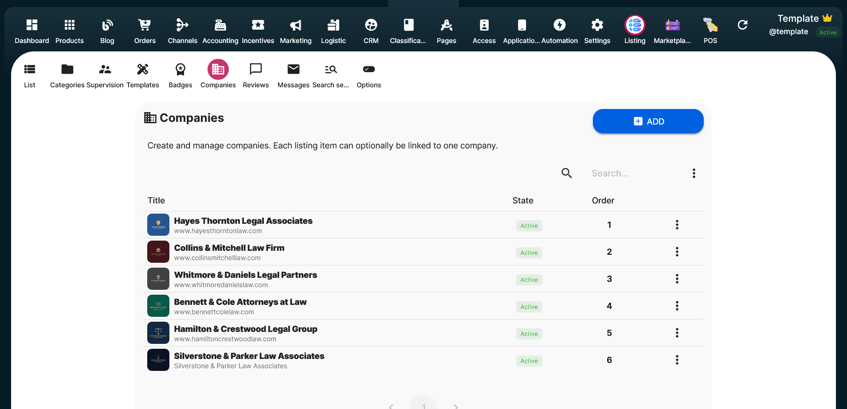Open the Pages section
The height and width of the screenshot is (409, 847).
click(x=447, y=31)
